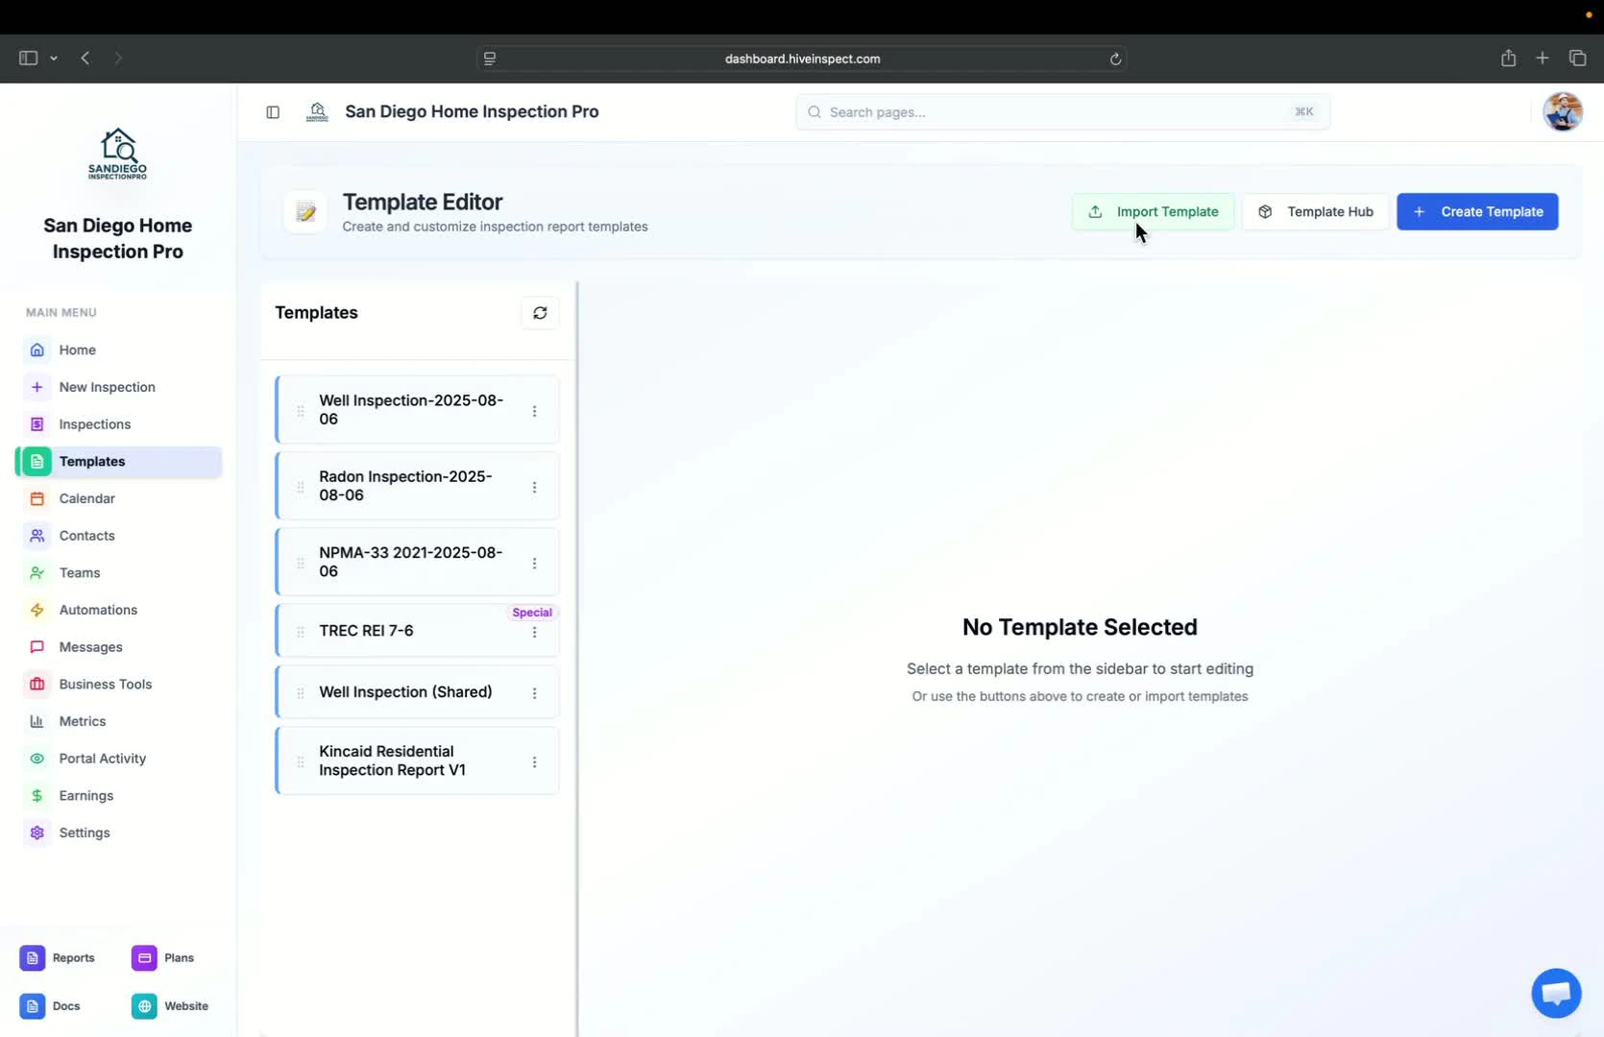
Task: Go to Inspections in main menu
Action: pyautogui.click(x=118, y=424)
